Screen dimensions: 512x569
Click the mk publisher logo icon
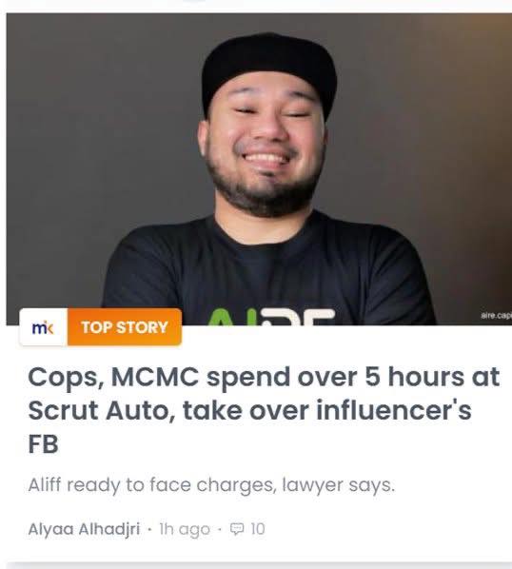[x=43, y=327]
